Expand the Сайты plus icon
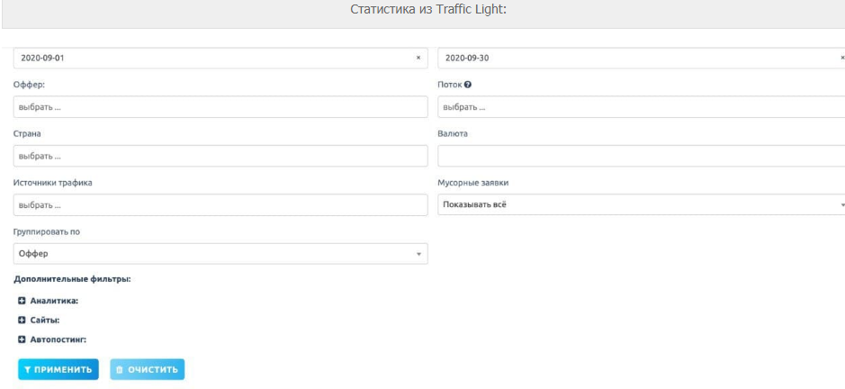The image size is (845, 389). (22, 320)
